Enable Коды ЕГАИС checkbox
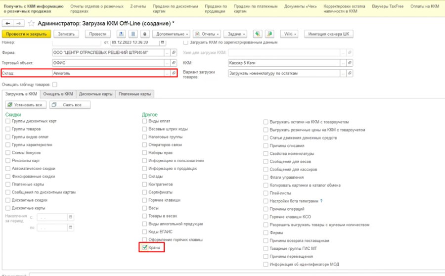 point(145,231)
